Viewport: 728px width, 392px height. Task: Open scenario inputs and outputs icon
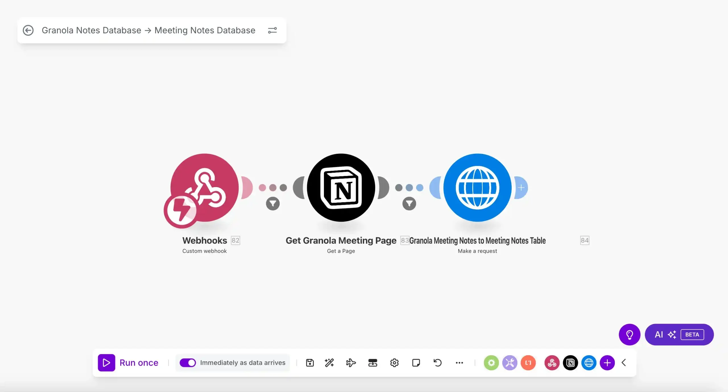click(x=373, y=363)
